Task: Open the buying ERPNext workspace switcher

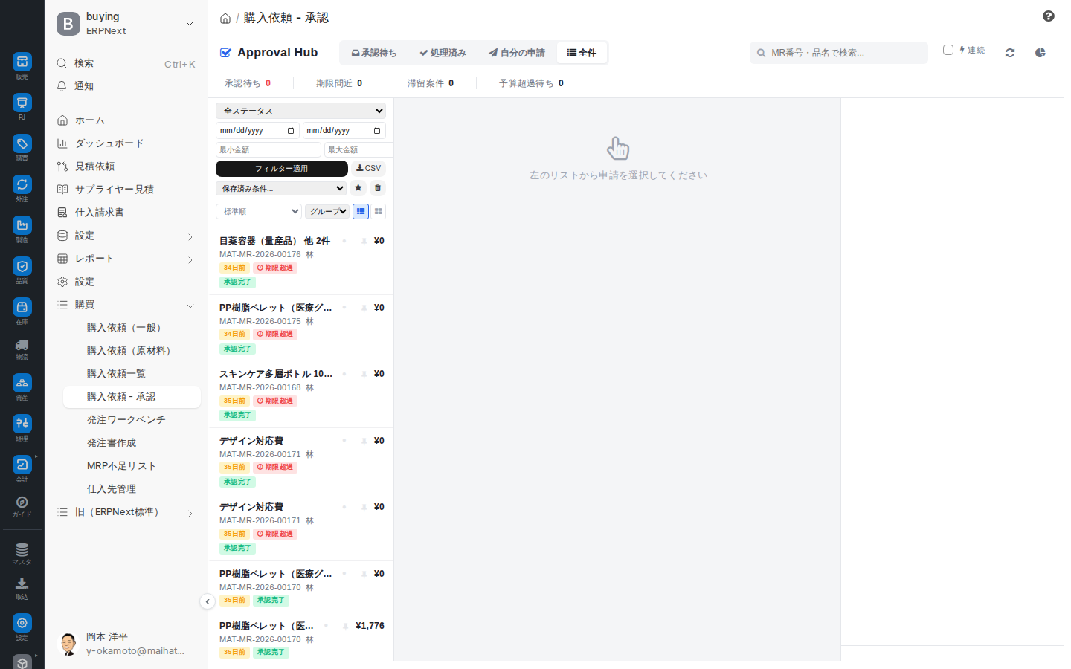Action: (126, 24)
